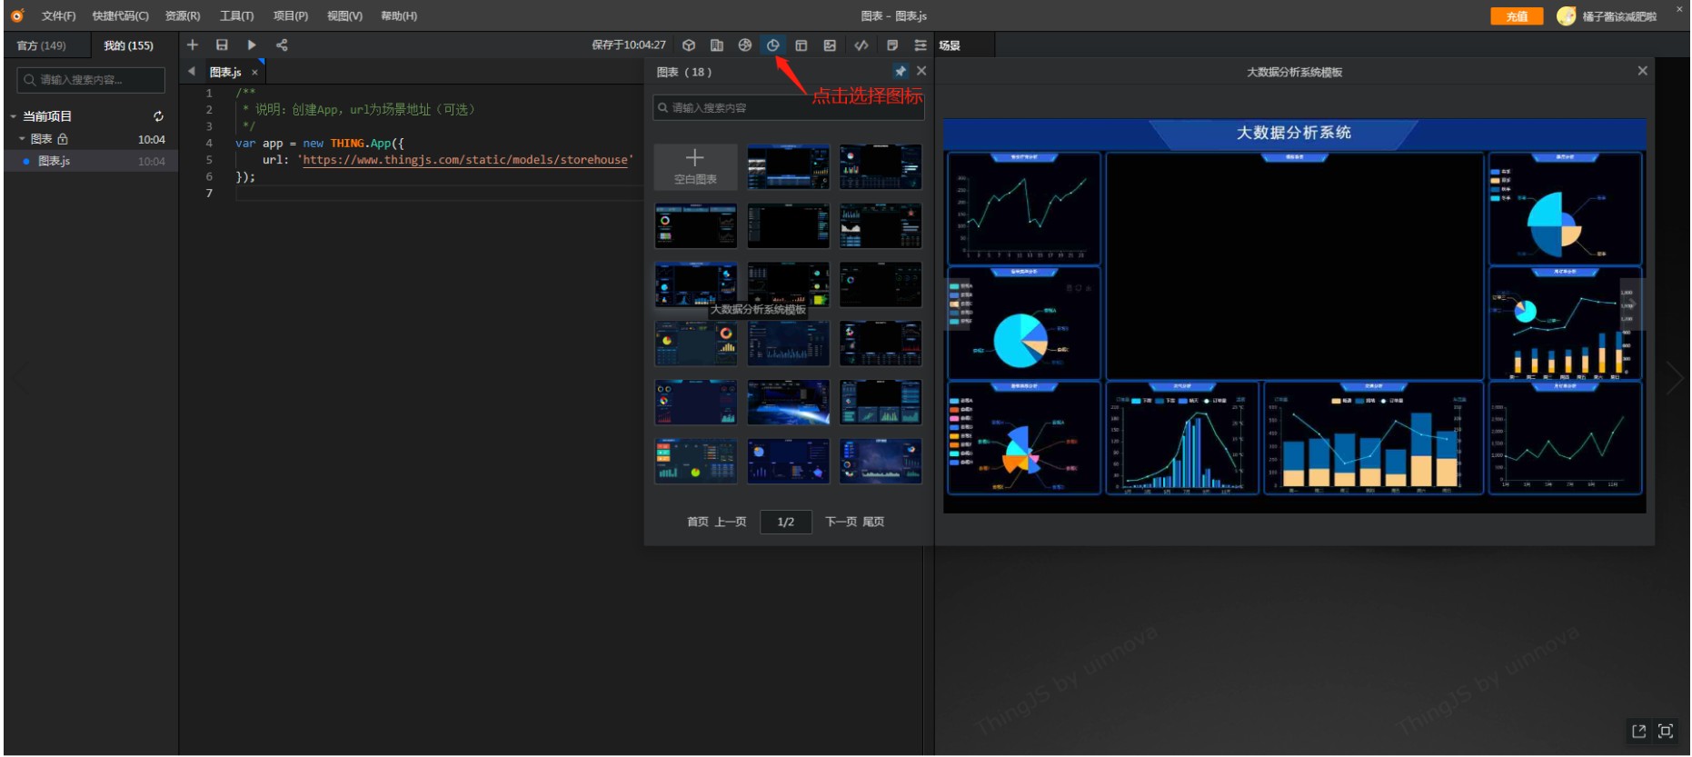The width and height of the screenshot is (1692, 757).
Task: Open the 3D model cube icon
Action: [x=689, y=45]
